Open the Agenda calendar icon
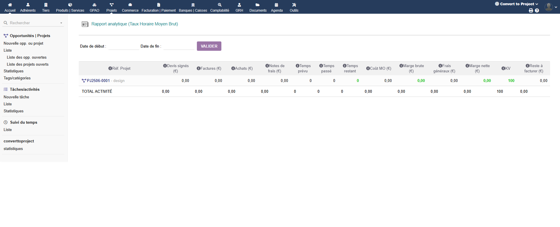Image resolution: width=560 pixels, height=227 pixels. 276,5
